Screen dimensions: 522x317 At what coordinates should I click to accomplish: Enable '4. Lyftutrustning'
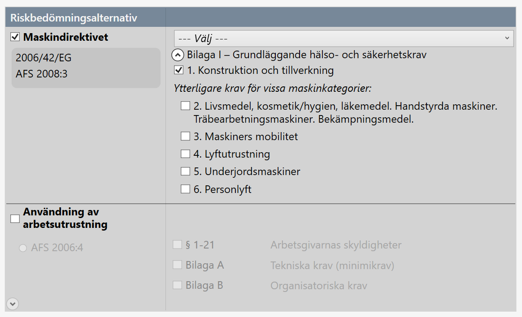(x=185, y=154)
